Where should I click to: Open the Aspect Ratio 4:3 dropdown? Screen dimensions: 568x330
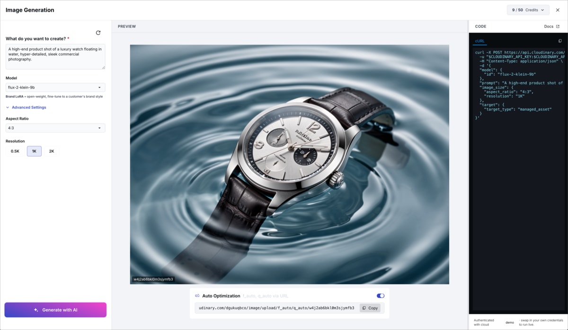coord(55,128)
